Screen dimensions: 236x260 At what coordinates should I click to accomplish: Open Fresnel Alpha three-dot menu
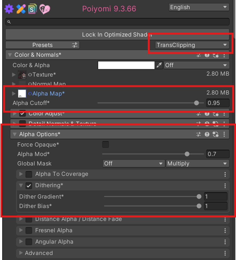225,230
